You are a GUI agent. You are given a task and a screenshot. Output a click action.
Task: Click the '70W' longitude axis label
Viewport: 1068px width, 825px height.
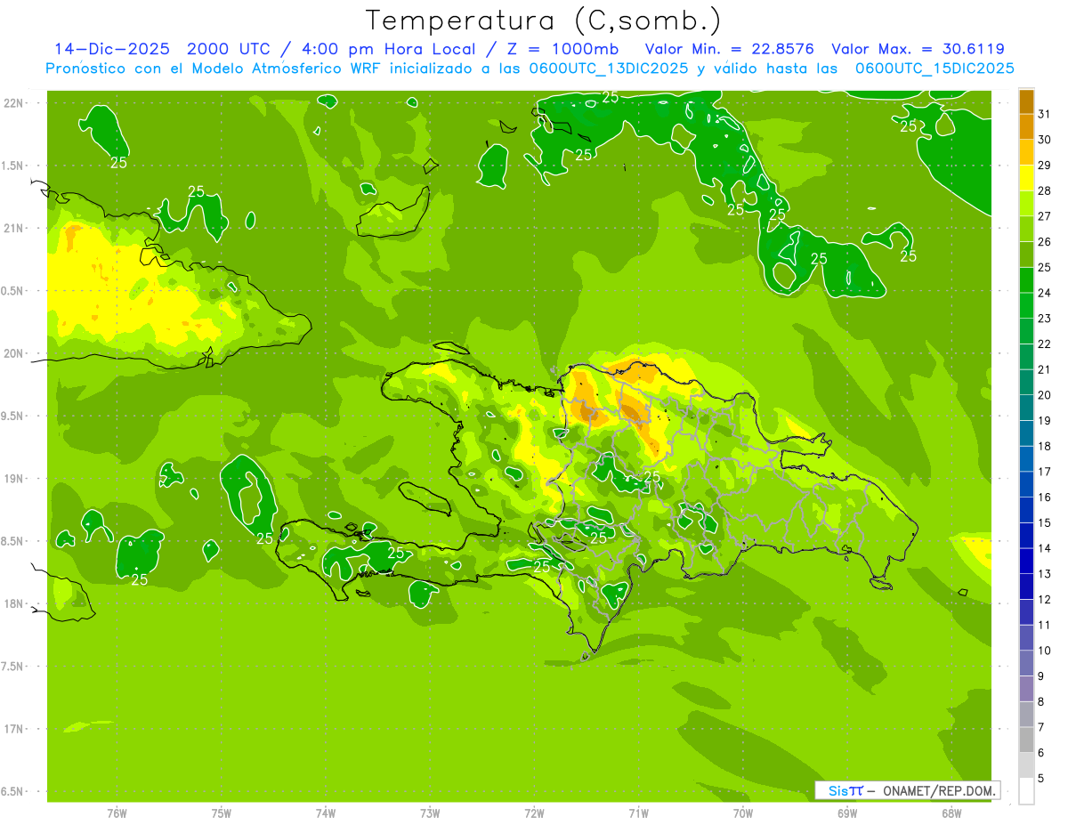[742, 813]
